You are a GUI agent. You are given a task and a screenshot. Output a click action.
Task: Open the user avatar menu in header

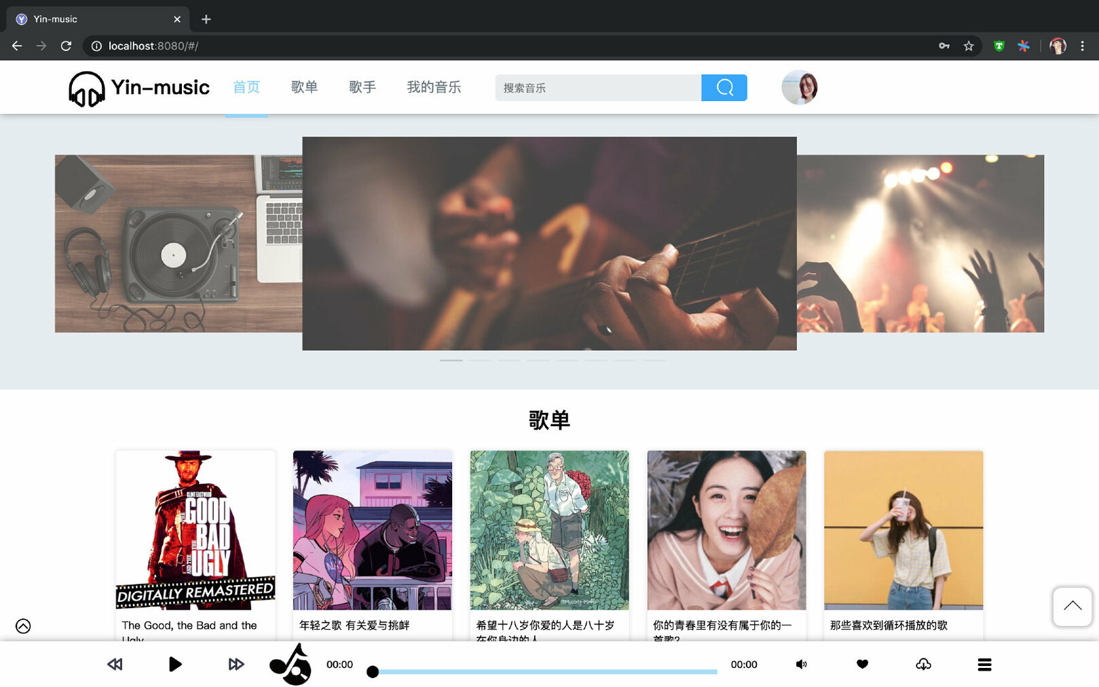799,88
